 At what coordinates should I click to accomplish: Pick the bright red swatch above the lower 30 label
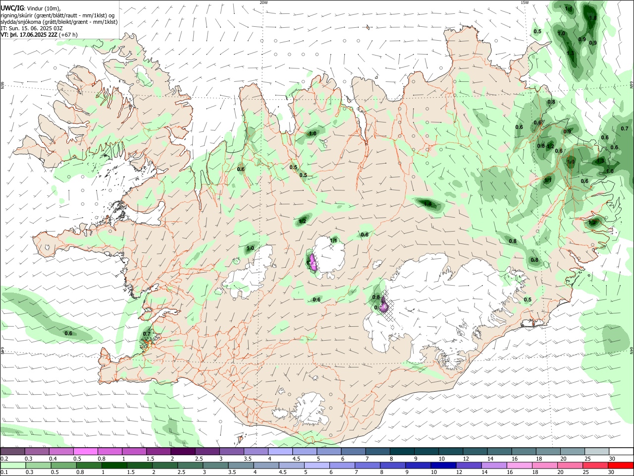(x=621, y=465)
